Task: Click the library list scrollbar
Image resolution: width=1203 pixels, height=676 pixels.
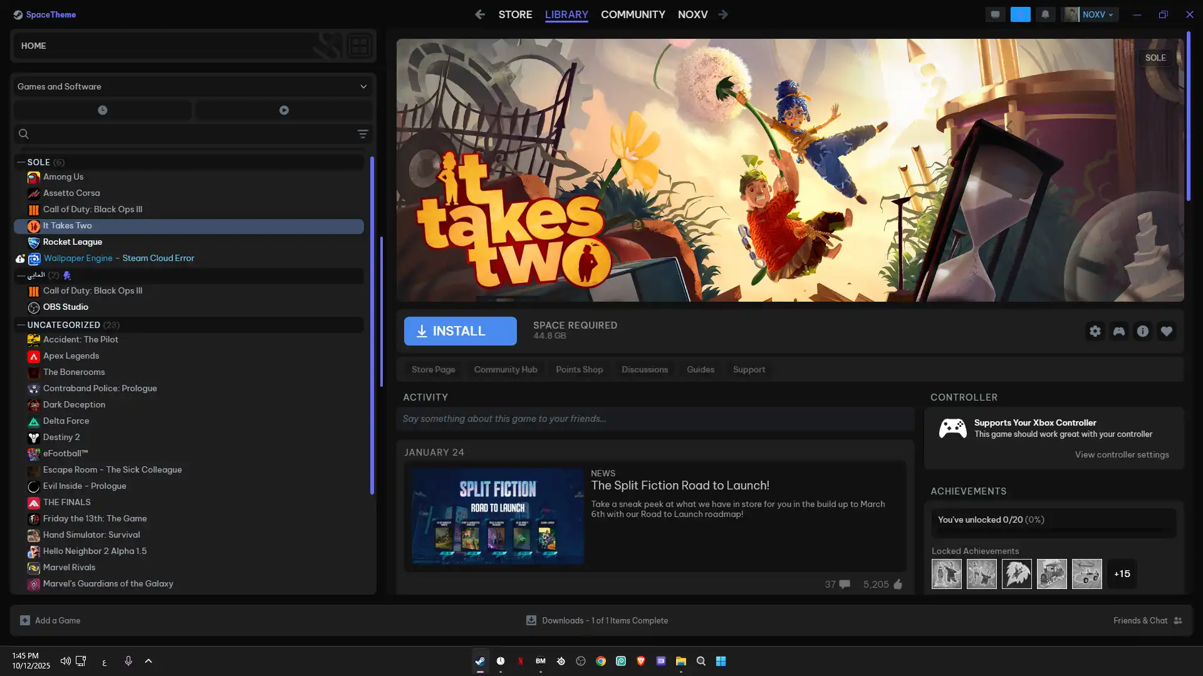Action: pyautogui.click(x=372, y=325)
